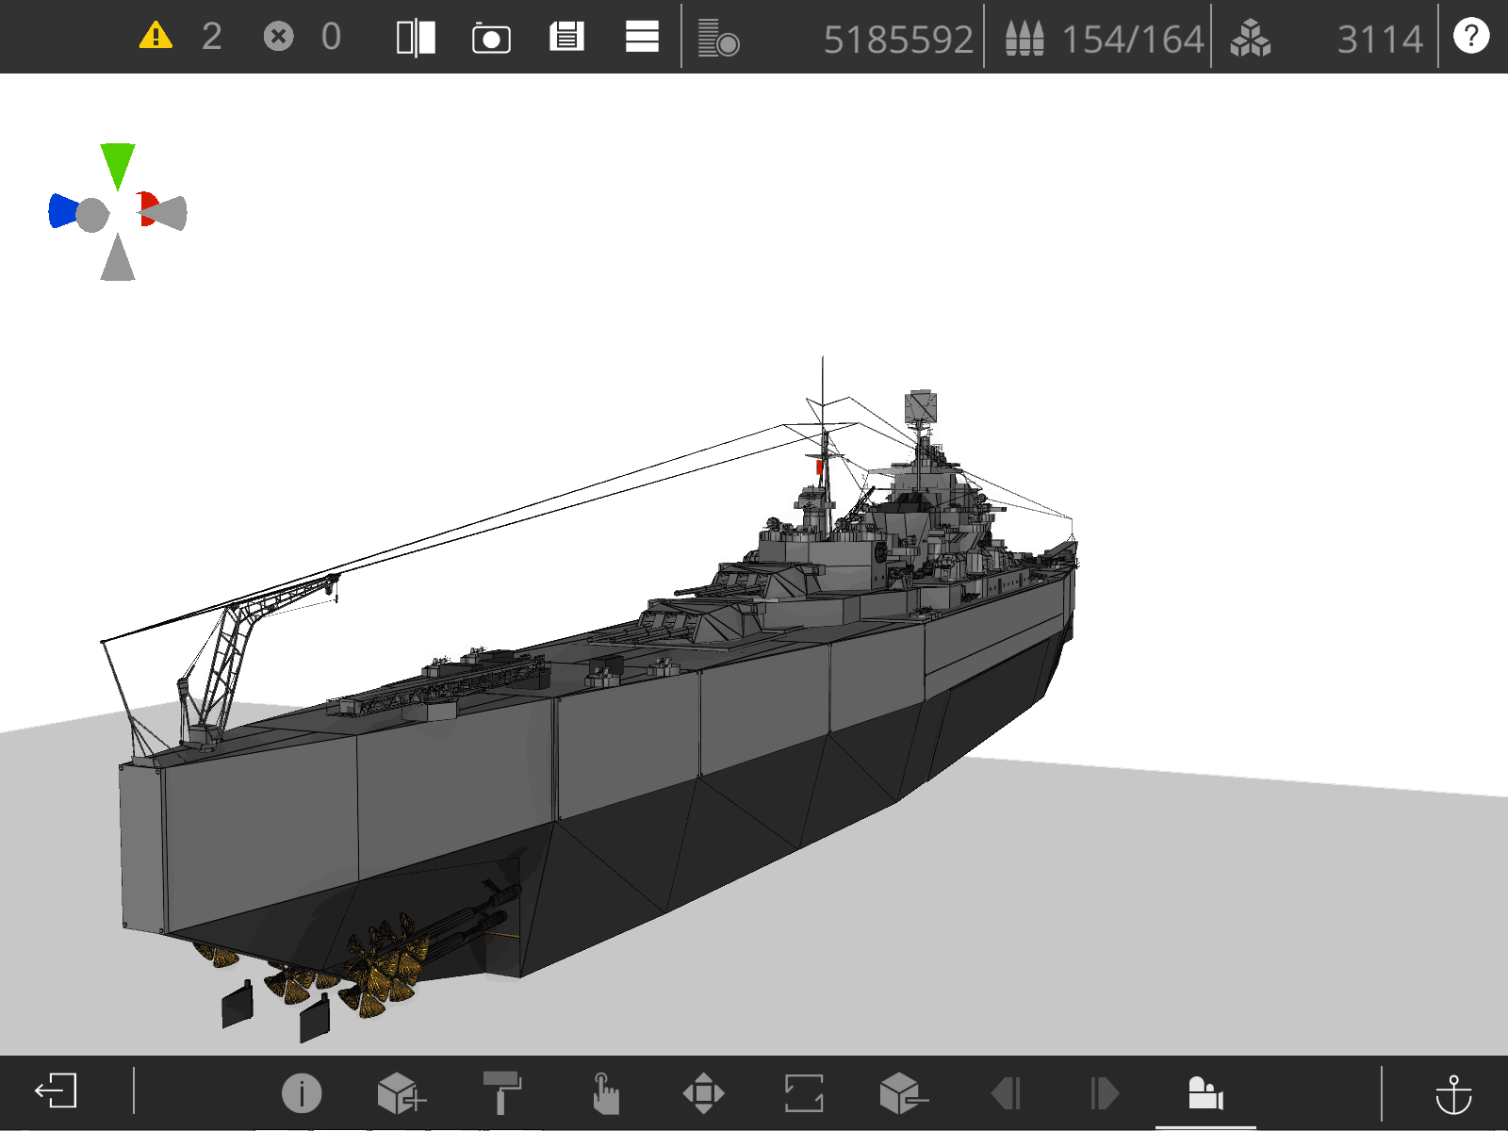Select the pointing hand select tool
This screenshot has height=1131, width=1508.
click(x=605, y=1093)
